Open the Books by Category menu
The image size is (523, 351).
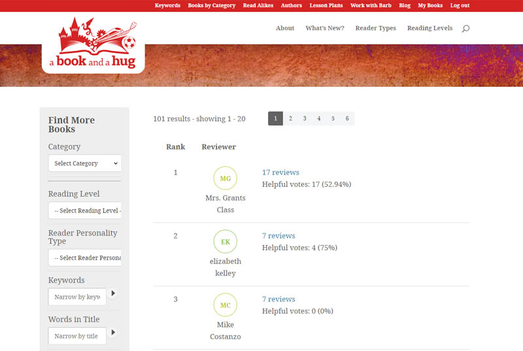point(211,6)
